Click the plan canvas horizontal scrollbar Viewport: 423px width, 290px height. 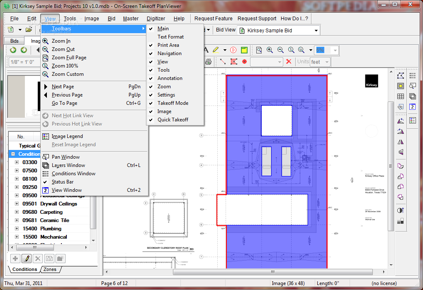273,272
